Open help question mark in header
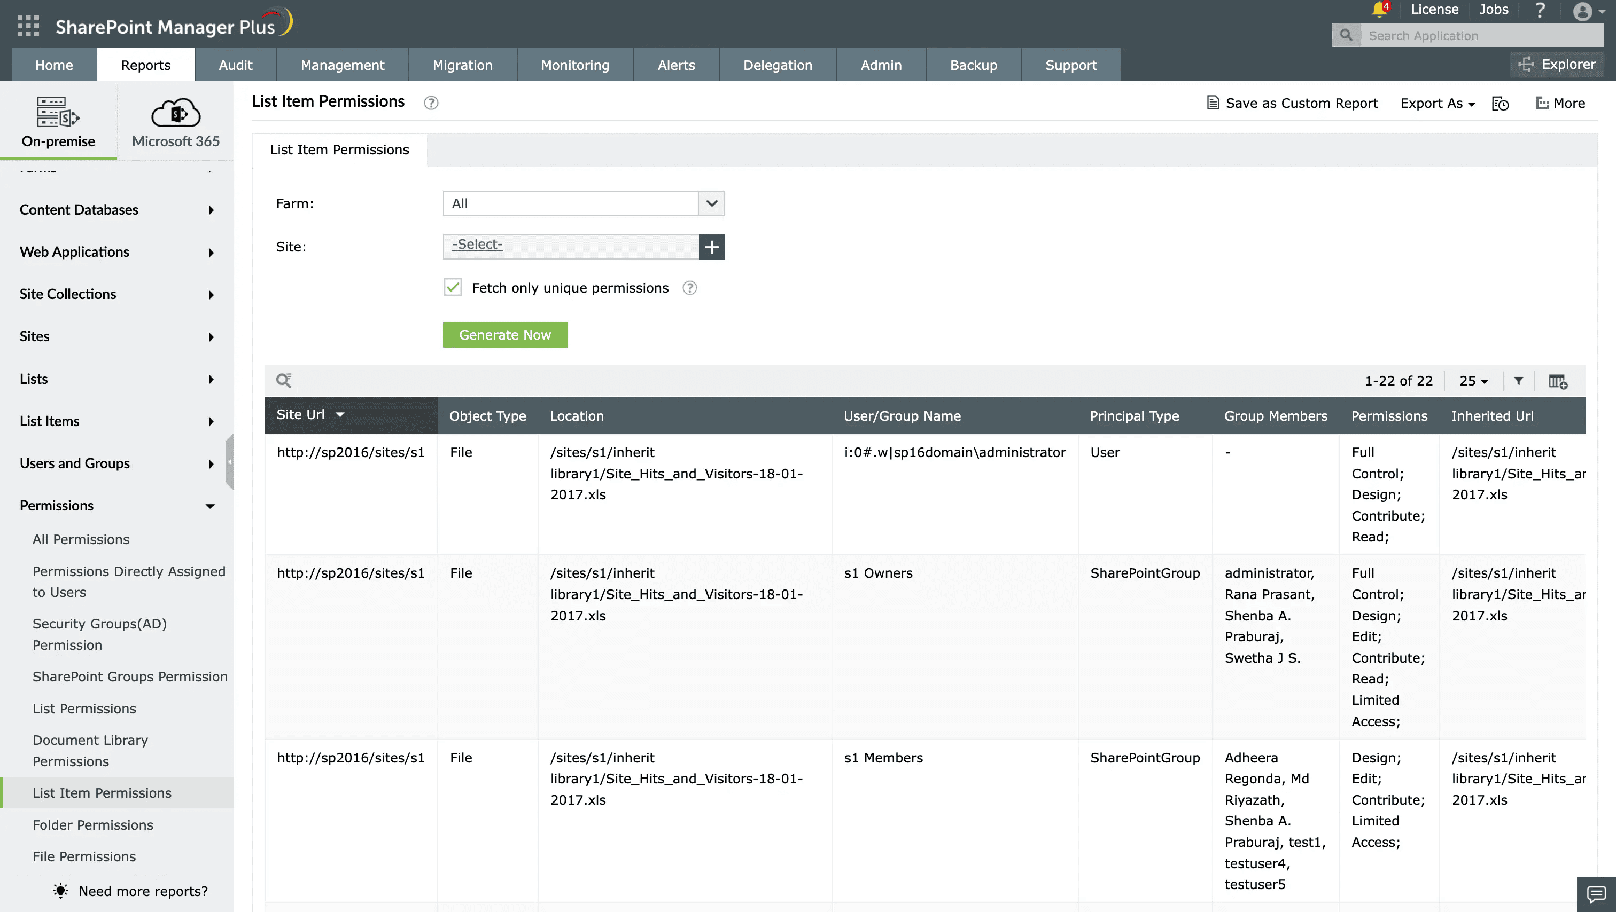The width and height of the screenshot is (1616, 912). pyautogui.click(x=1540, y=10)
